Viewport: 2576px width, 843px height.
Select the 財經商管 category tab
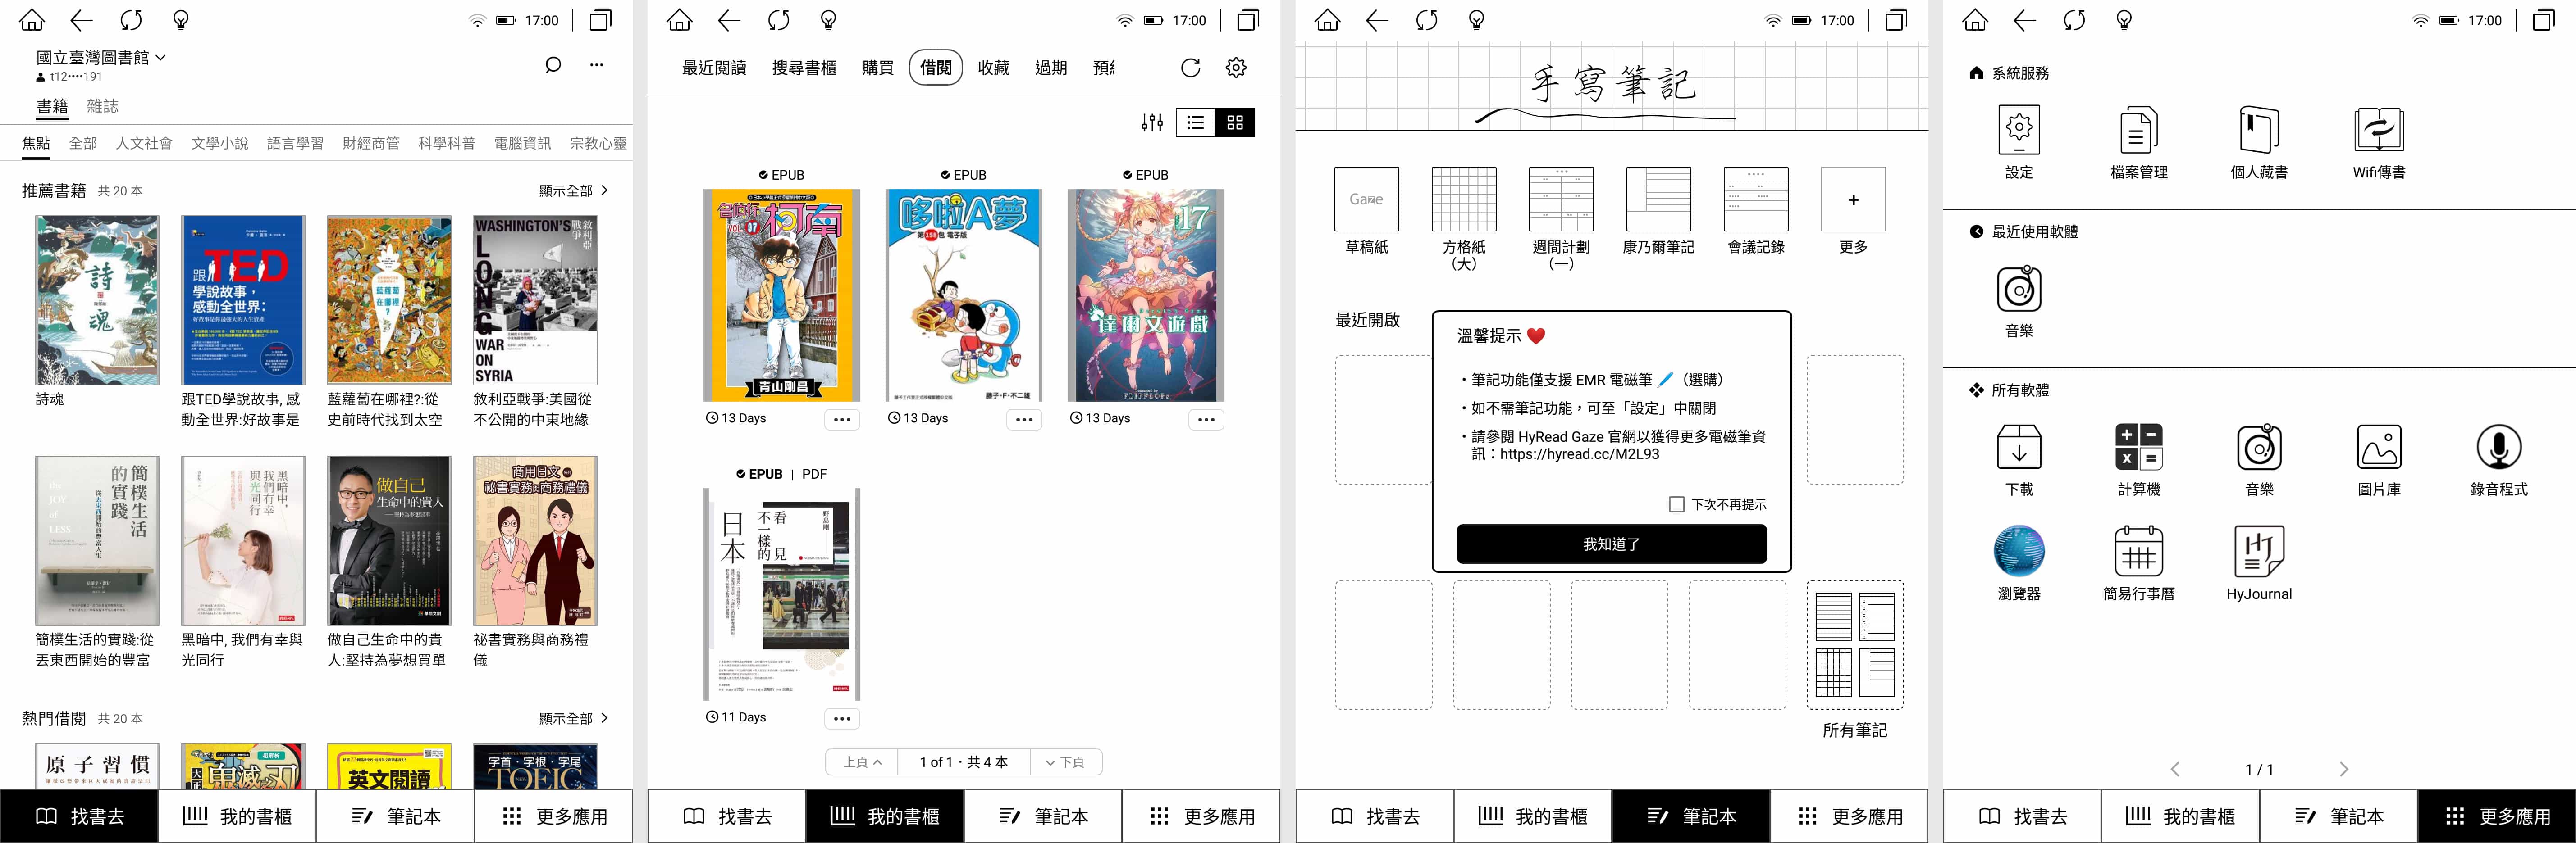371,143
